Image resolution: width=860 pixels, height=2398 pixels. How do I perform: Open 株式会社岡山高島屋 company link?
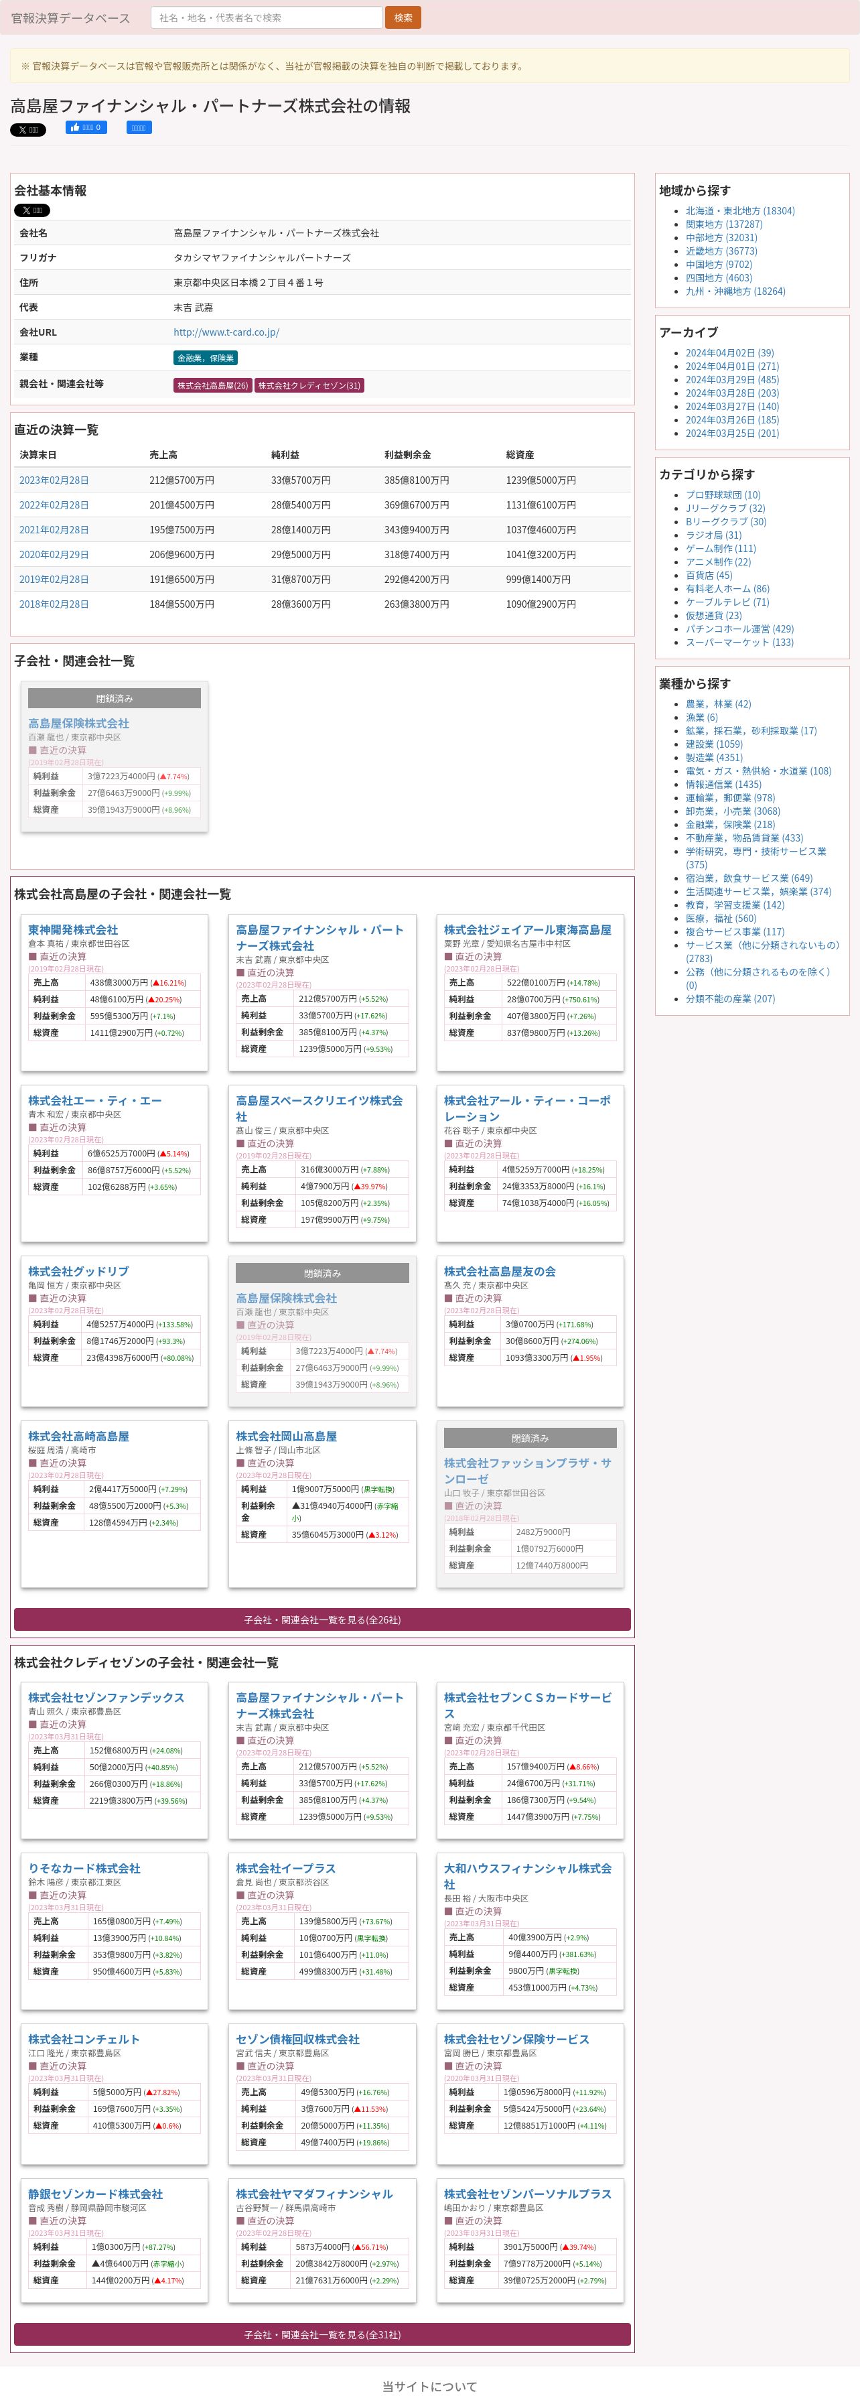287,1437
